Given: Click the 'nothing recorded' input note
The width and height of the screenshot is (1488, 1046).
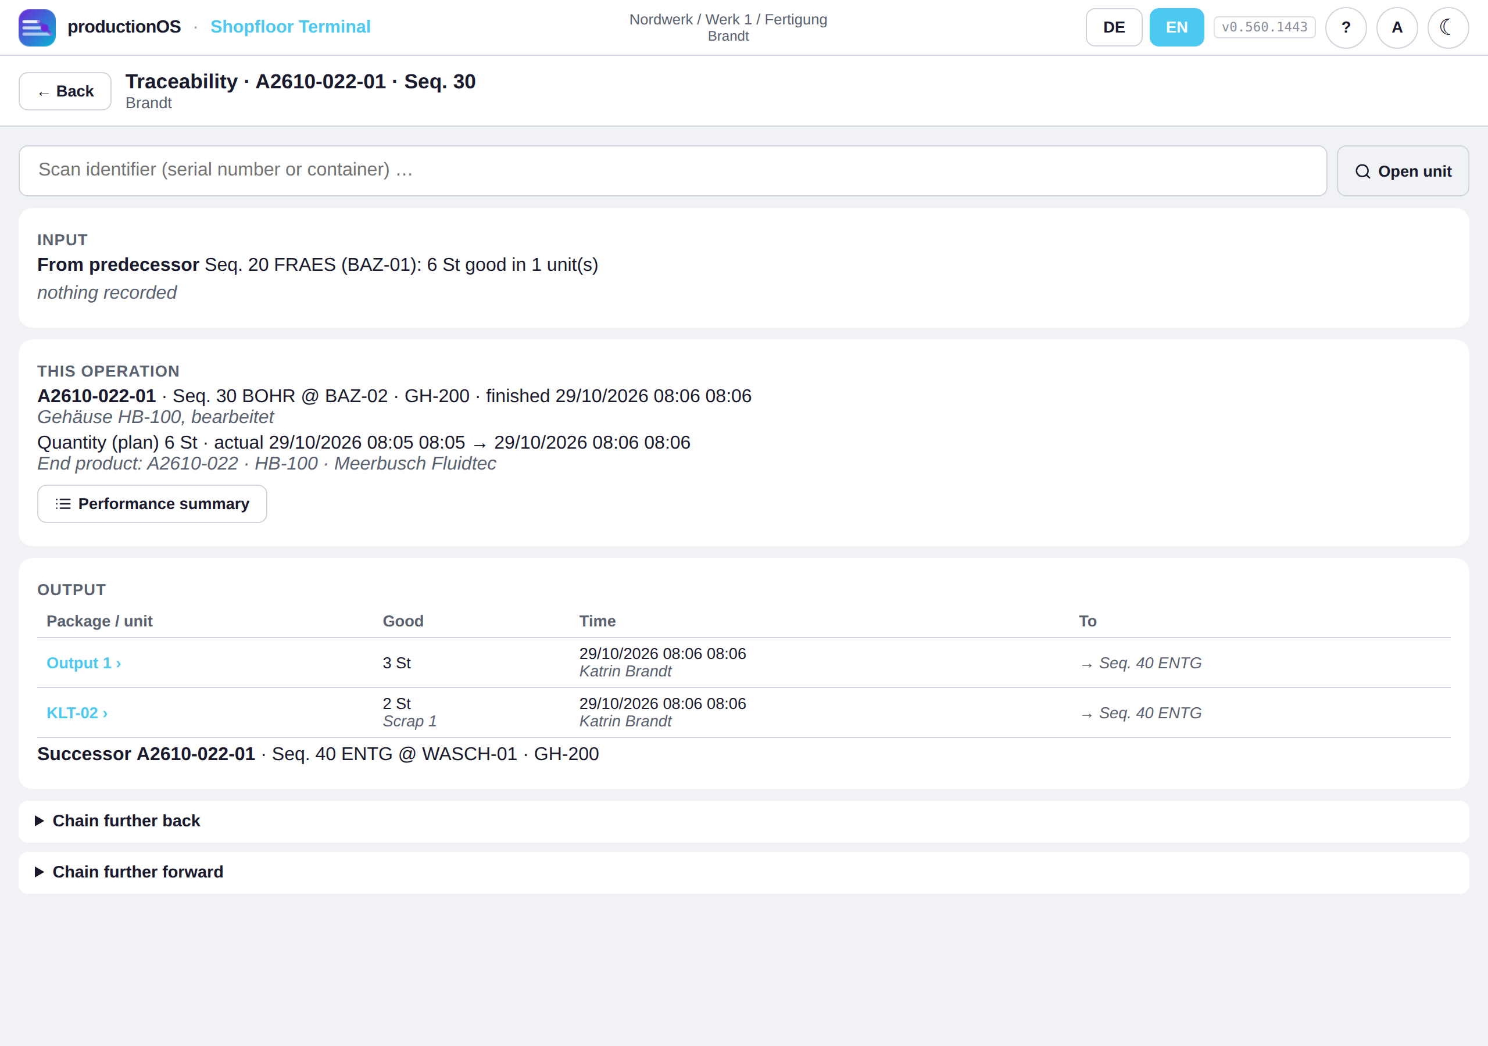Looking at the screenshot, I should pyautogui.click(x=107, y=292).
